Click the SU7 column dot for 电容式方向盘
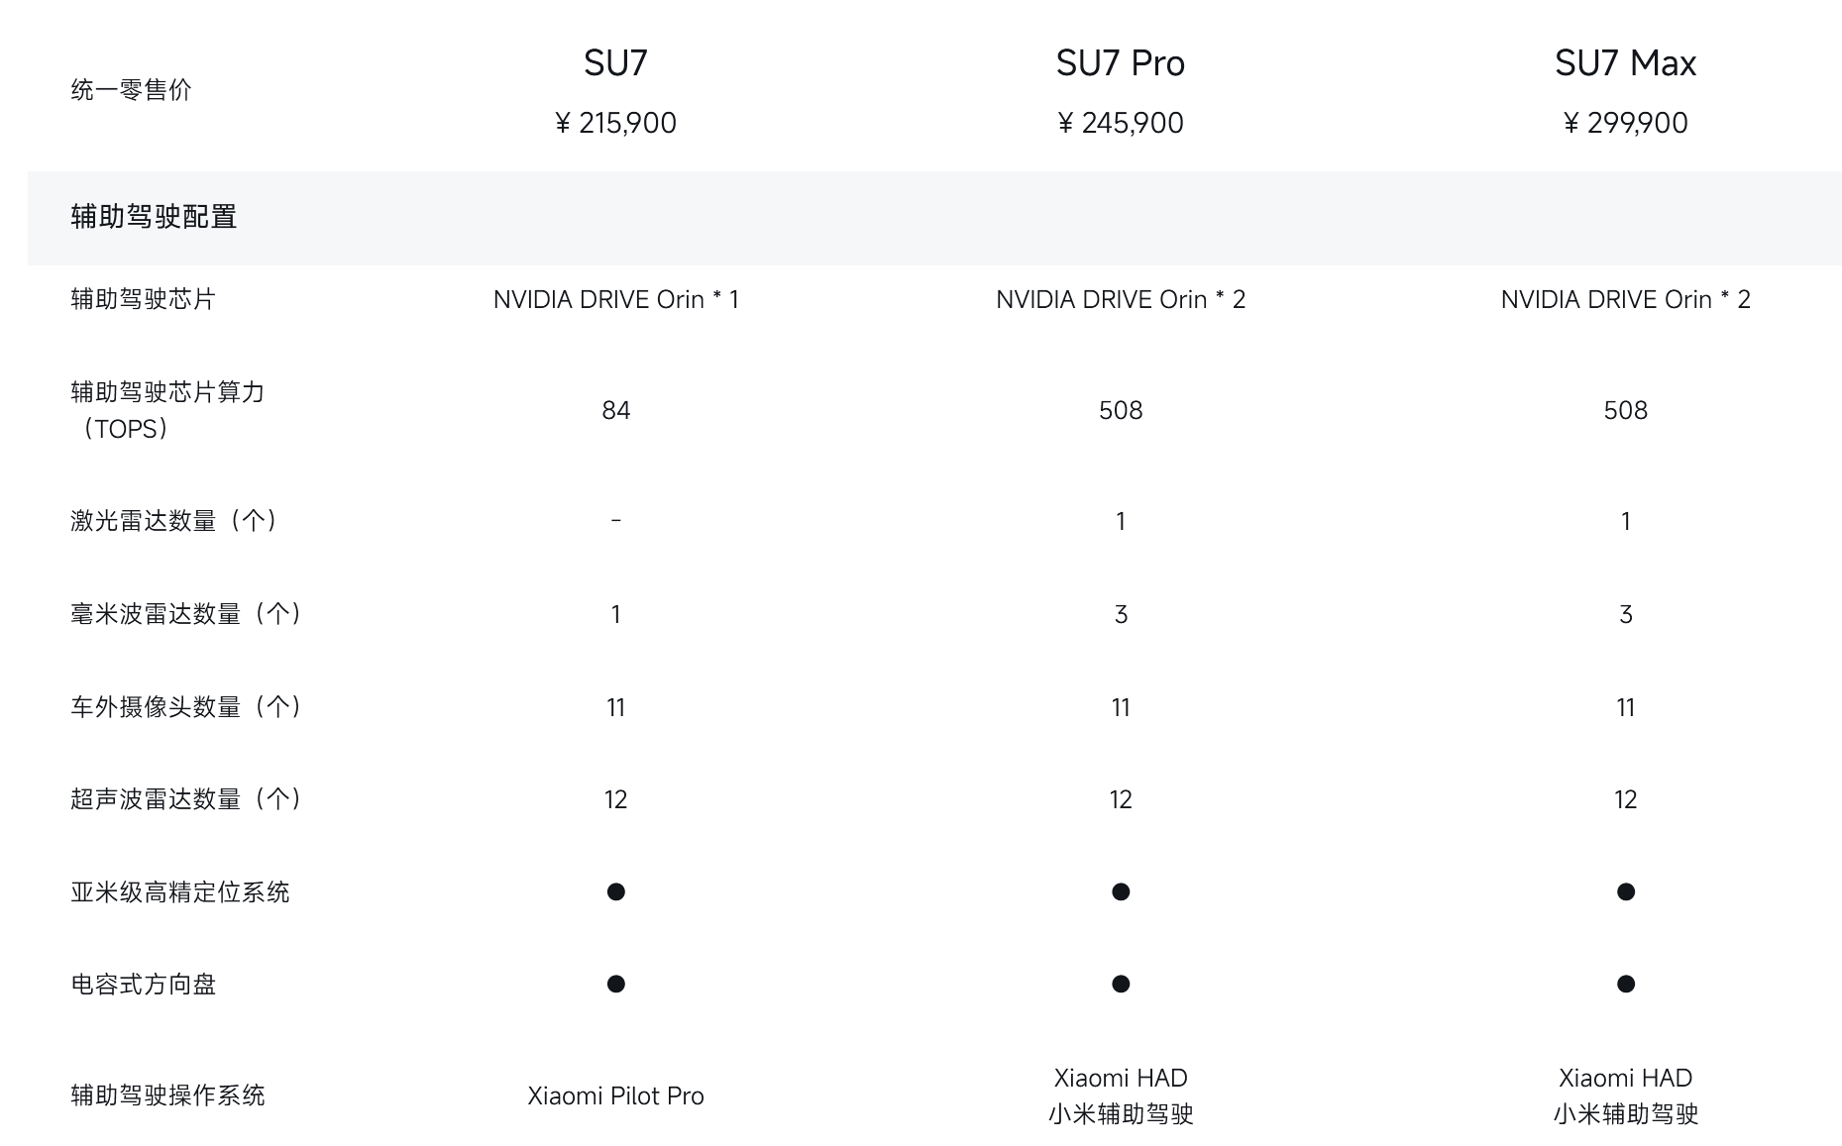 (x=615, y=984)
